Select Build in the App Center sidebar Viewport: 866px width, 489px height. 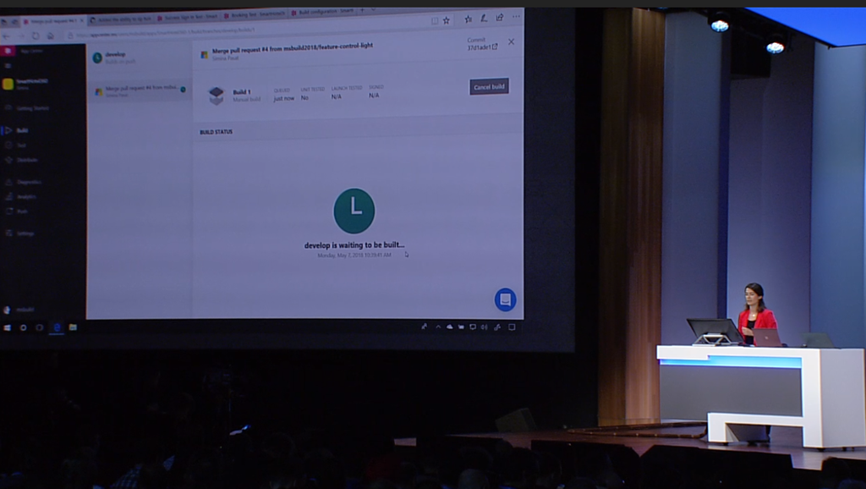pos(17,130)
